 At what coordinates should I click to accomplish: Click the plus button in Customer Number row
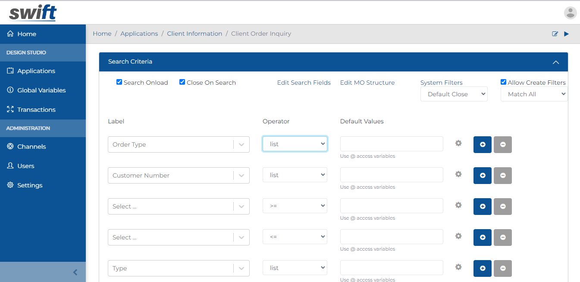click(482, 175)
